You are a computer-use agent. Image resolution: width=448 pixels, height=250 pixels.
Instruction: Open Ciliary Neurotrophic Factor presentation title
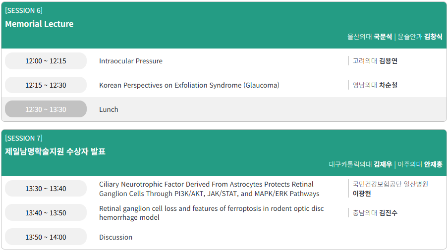click(209, 189)
